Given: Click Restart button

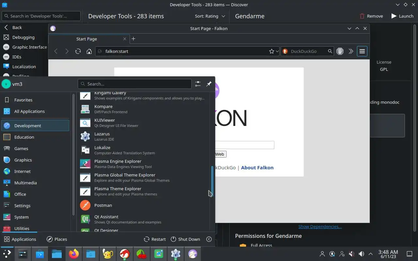Looking at the screenshot, I should click(x=155, y=239).
